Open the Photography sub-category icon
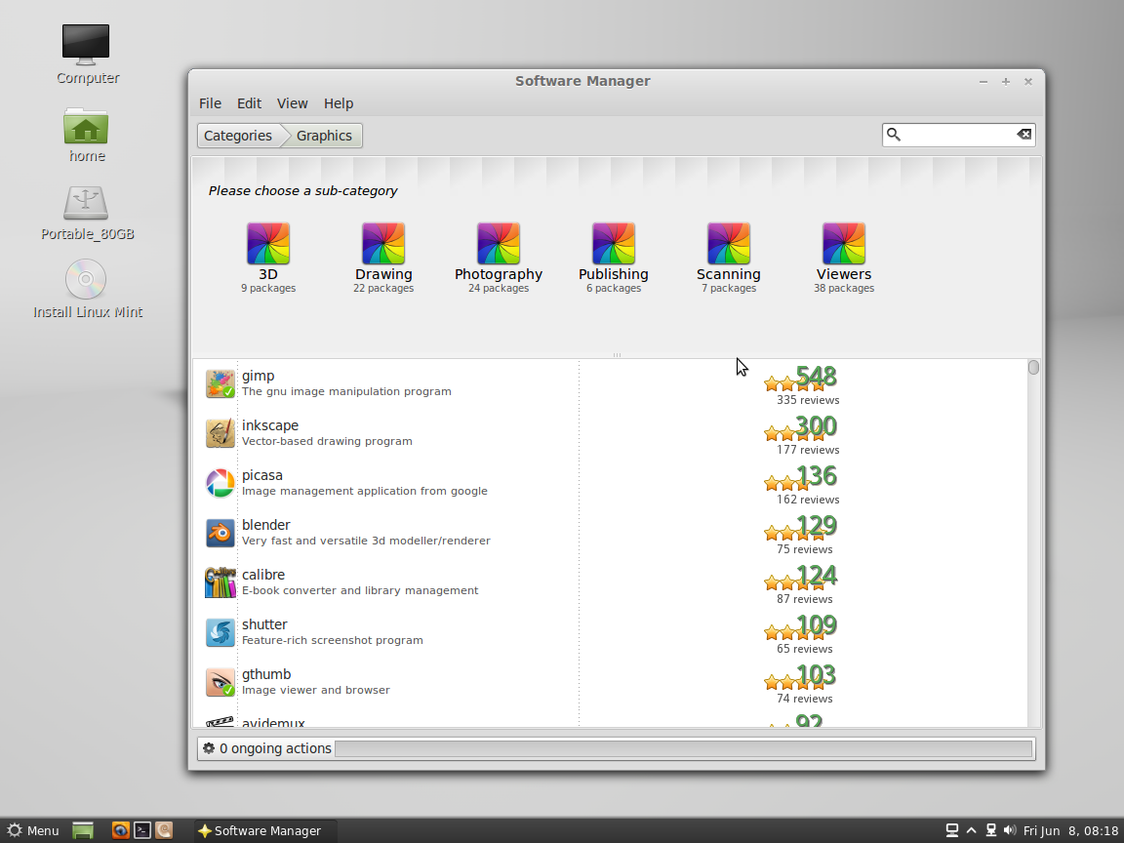The width and height of the screenshot is (1124, 843). 499,244
